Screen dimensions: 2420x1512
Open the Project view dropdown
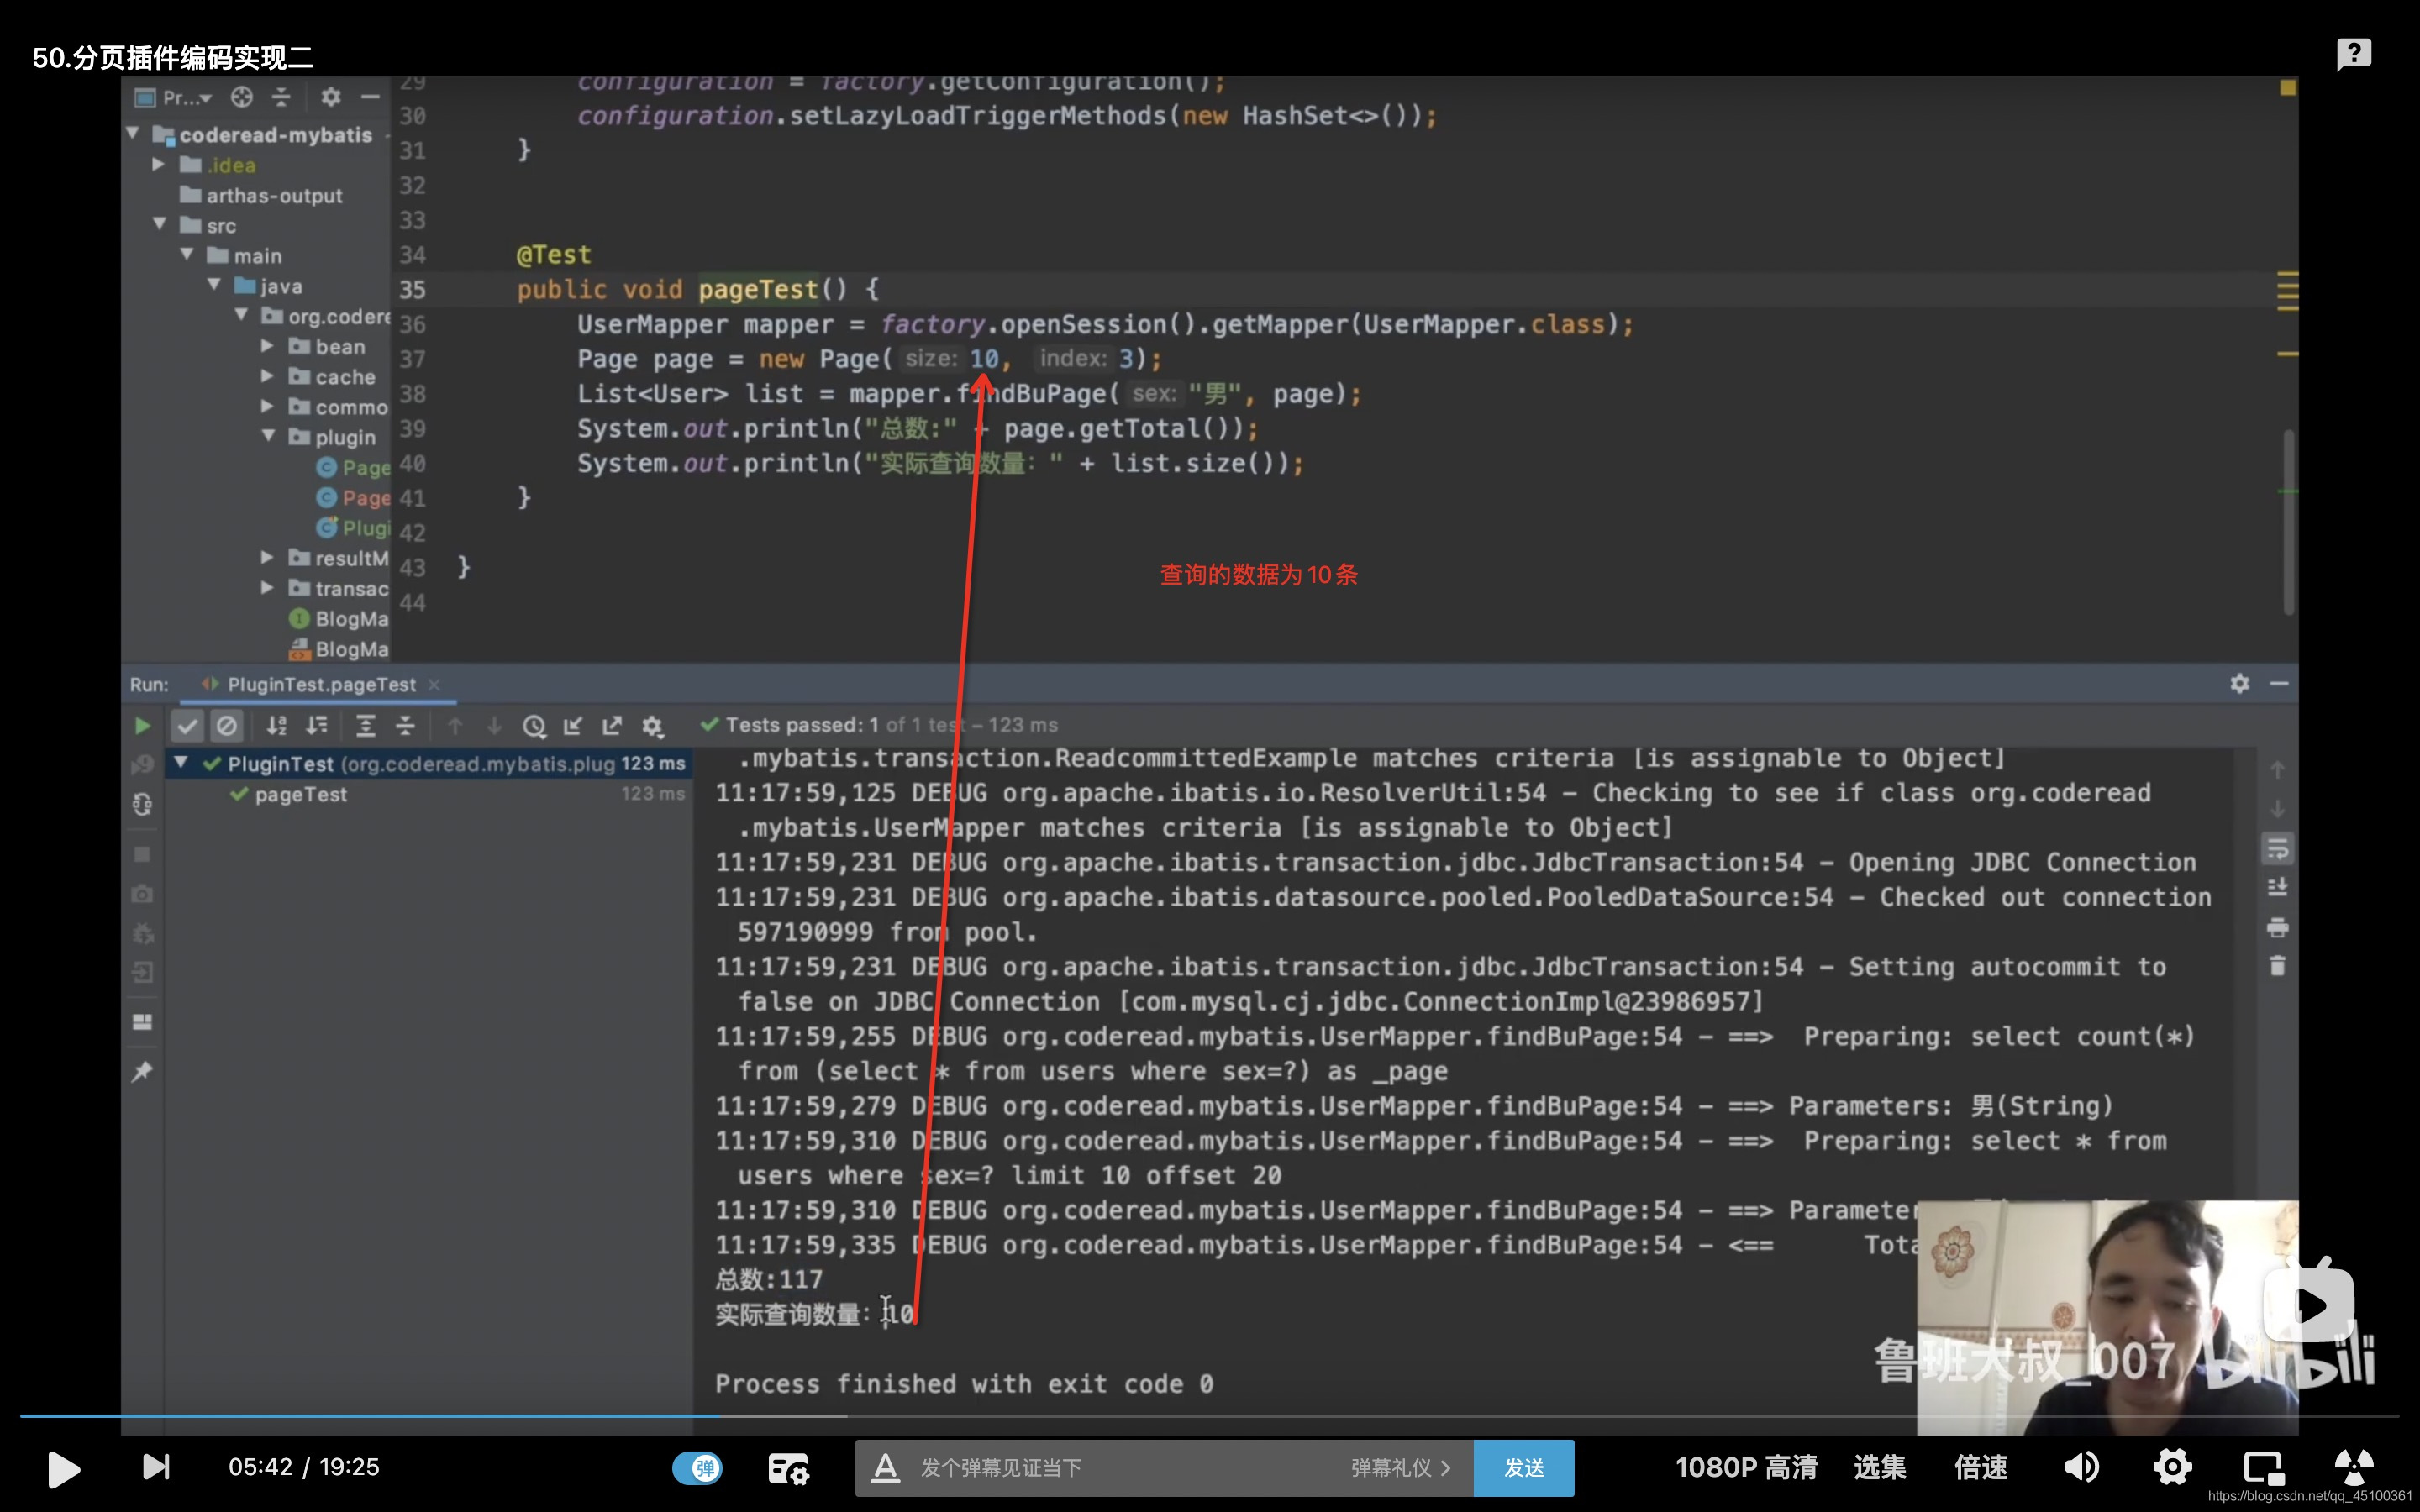tap(175, 97)
